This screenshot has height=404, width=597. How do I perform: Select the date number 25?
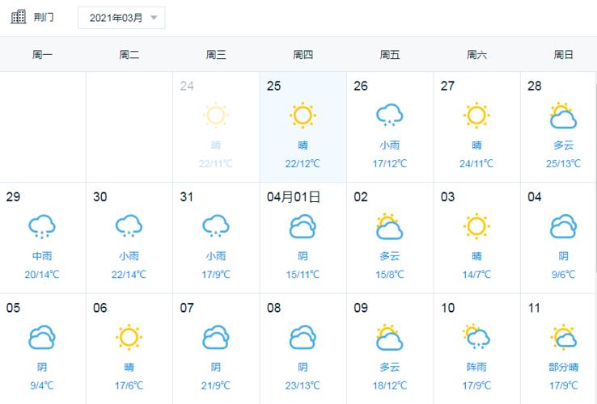pos(273,86)
